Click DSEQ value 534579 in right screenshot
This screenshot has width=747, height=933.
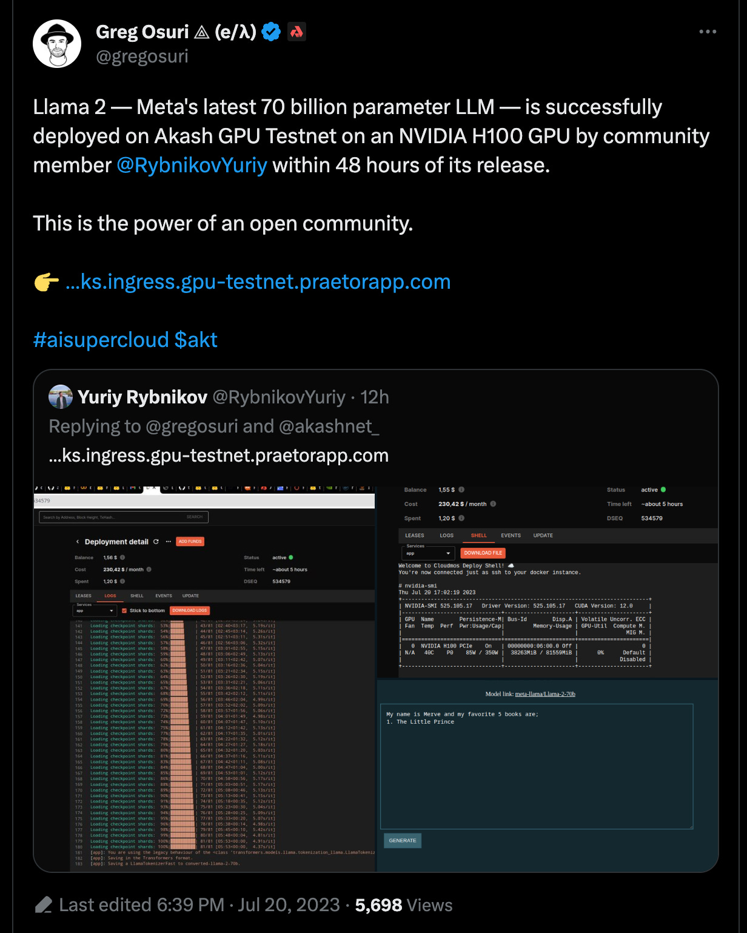tap(652, 519)
